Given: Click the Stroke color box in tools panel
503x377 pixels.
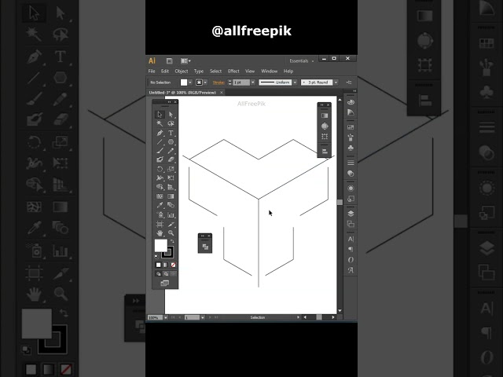Looking at the screenshot, I should 169,253.
